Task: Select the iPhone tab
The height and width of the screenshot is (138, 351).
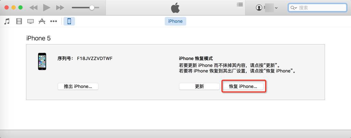Action: click(175, 21)
